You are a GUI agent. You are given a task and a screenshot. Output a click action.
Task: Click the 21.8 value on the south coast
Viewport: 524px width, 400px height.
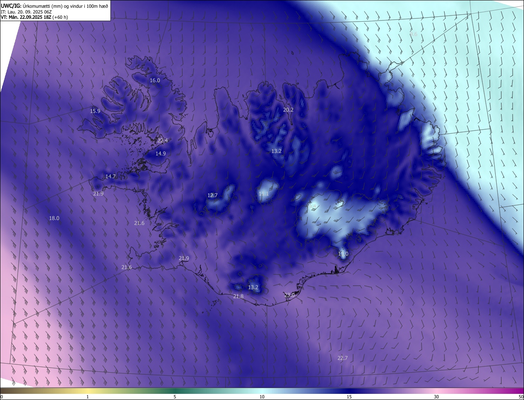[238, 297]
